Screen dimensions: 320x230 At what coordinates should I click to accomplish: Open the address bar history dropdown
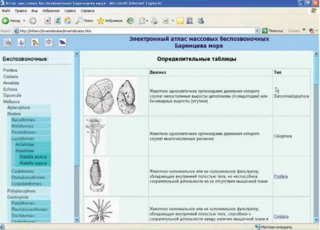click(x=257, y=31)
